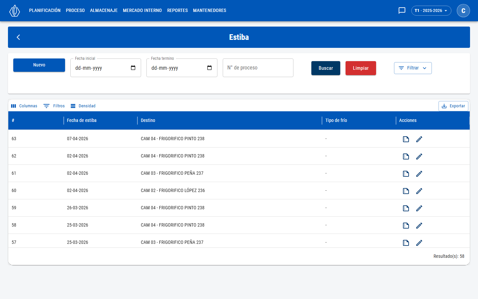Screen dimensions: 478x299
Task: Edit row 59 with pencil icon
Action: click(x=419, y=208)
